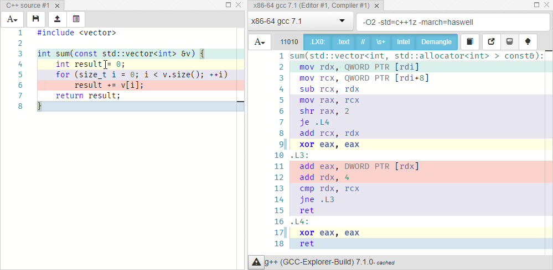Click the add compiler panel icon in source toolbar
Image resolution: width=553 pixels, height=270 pixels.
[76, 19]
